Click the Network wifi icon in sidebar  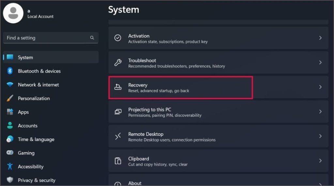(x=10, y=84)
